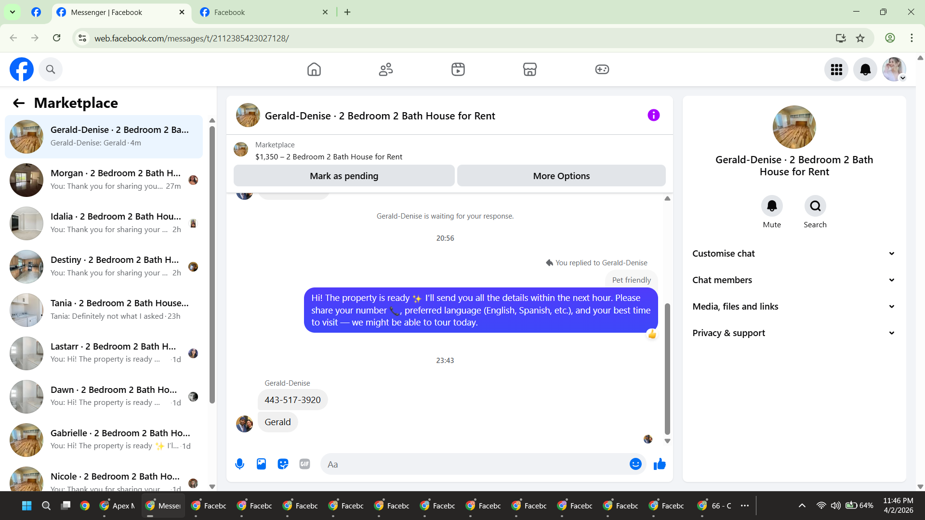Open the Idalia conversation
This screenshot has width=925, height=520.
coord(104,223)
